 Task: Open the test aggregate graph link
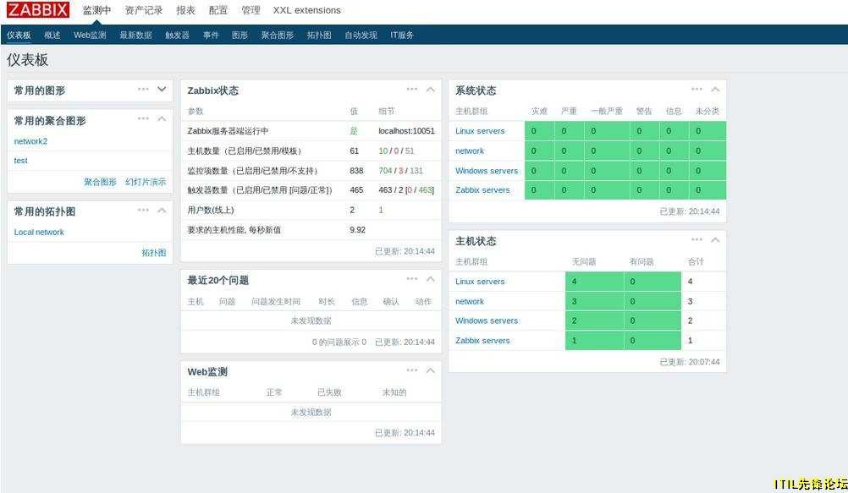(x=20, y=161)
